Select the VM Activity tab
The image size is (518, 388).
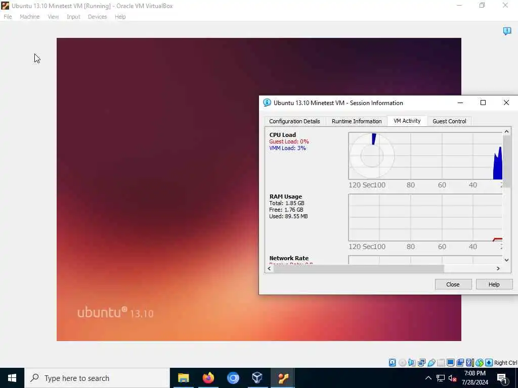(407, 121)
